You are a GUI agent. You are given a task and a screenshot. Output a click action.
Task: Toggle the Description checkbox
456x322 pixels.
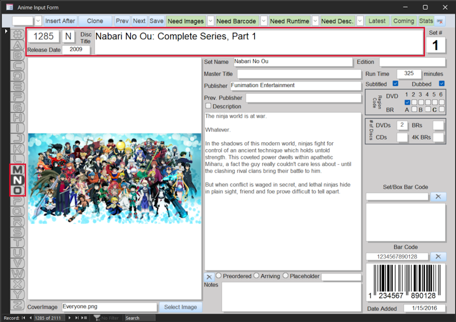pos(208,106)
